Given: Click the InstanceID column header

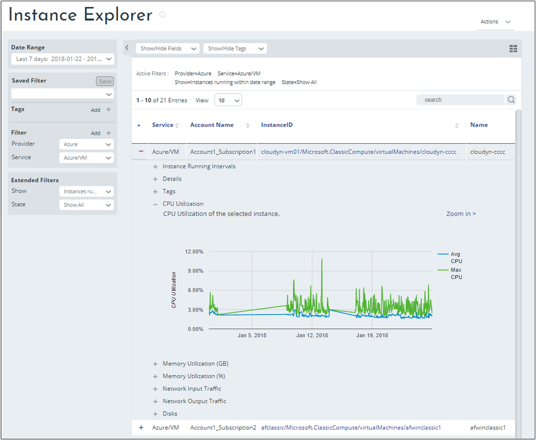Looking at the screenshot, I should [277, 125].
